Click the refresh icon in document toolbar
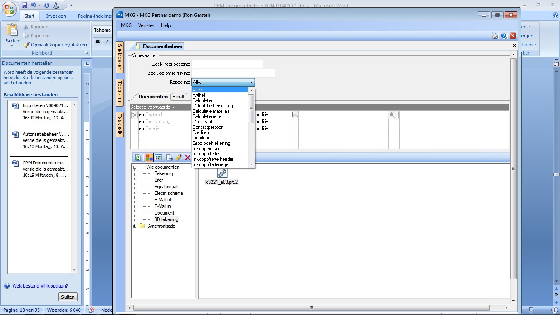This screenshot has height=315, width=560. [138, 157]
